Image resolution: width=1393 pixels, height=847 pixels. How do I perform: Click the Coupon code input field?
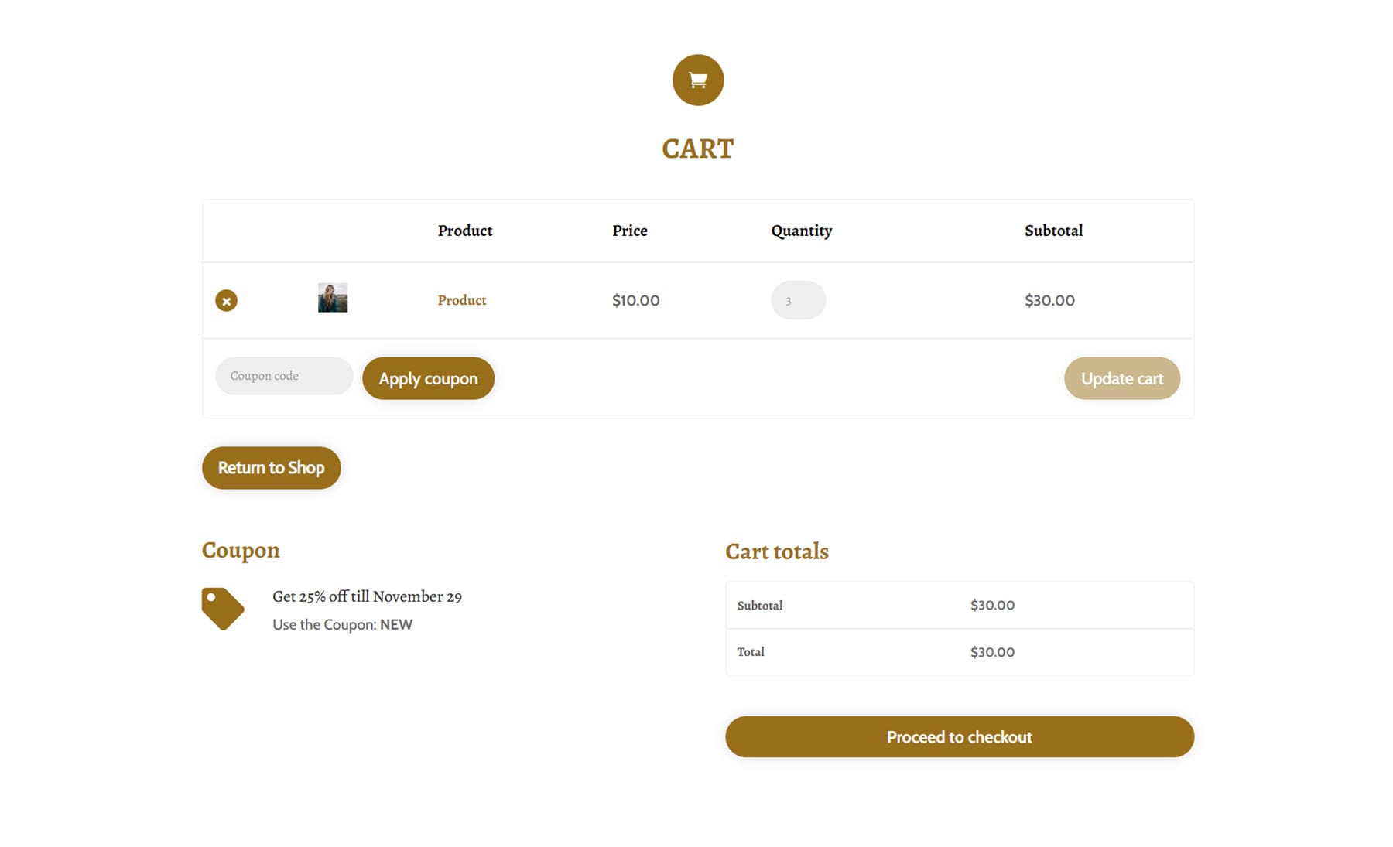tap(283, 376)
